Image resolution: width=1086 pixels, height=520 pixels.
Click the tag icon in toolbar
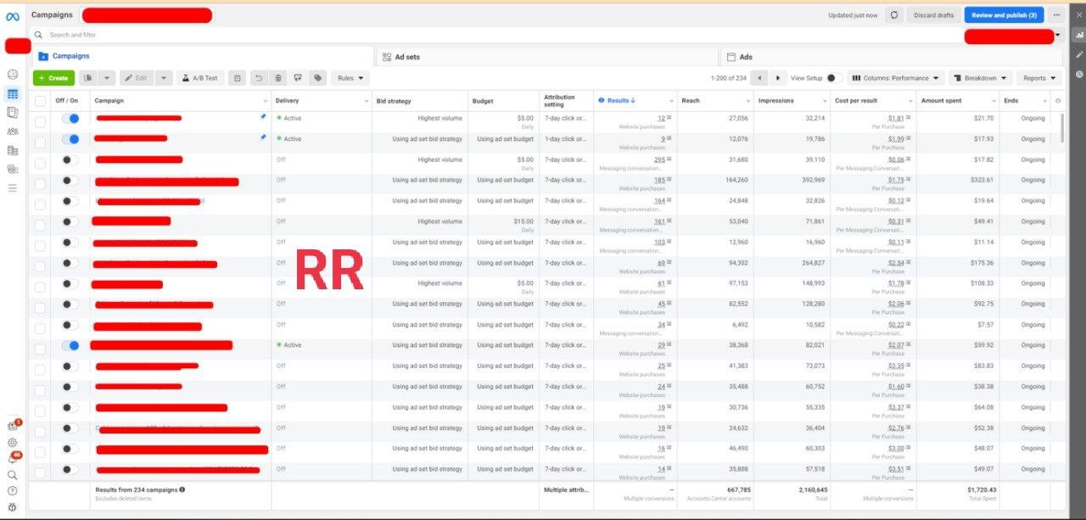click(x=317, y=78)
